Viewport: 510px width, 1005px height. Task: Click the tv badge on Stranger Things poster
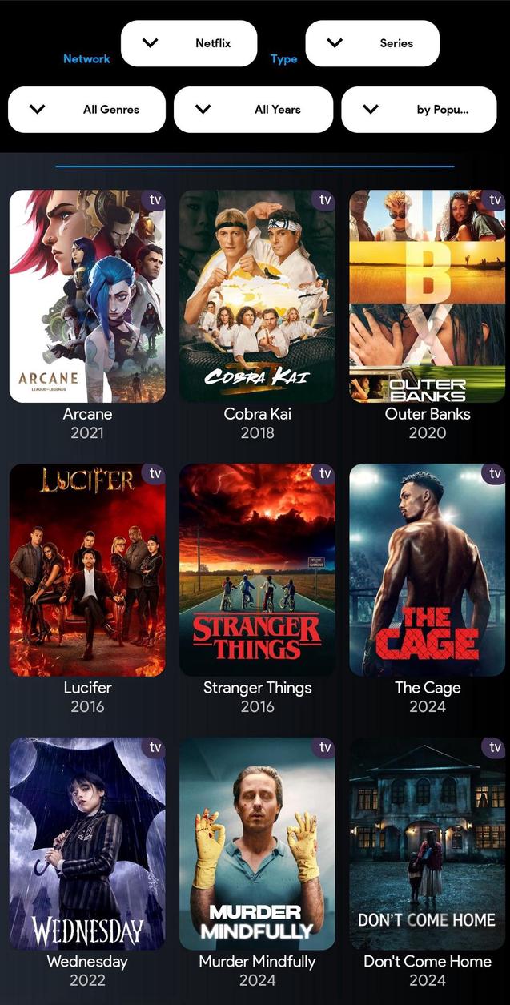(x=324, y=474)
